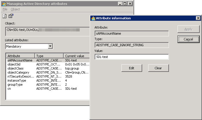Sort by the Attribute column header
The height and width of the screenshot is (120, 202).
point(20,56)
